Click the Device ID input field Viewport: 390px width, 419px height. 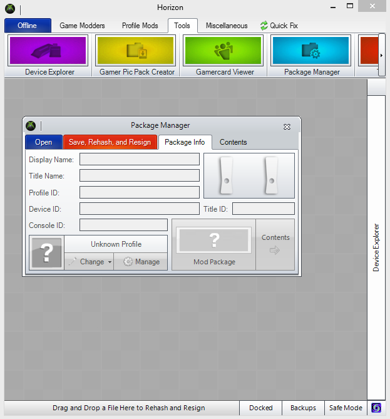140,209
